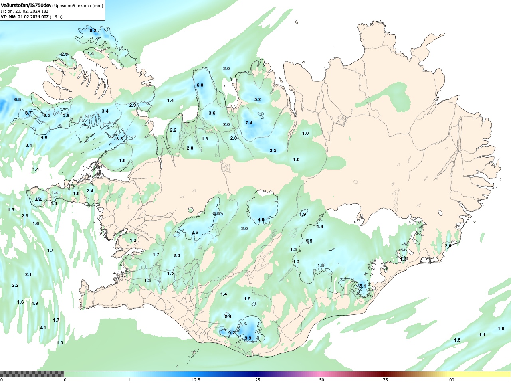Screen dimensions: 511x383
Task: Click the 9.2 value beside the 9.9 value
Action: (232, 332)
